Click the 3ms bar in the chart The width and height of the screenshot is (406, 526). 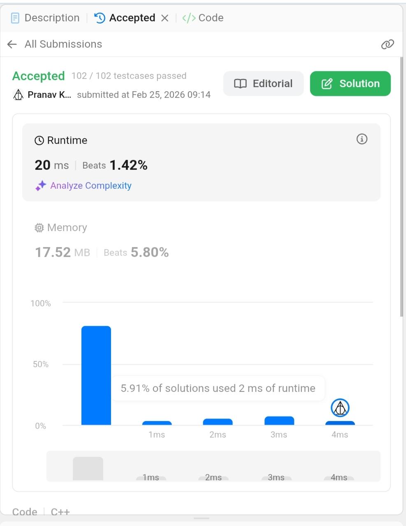point(279,421)
